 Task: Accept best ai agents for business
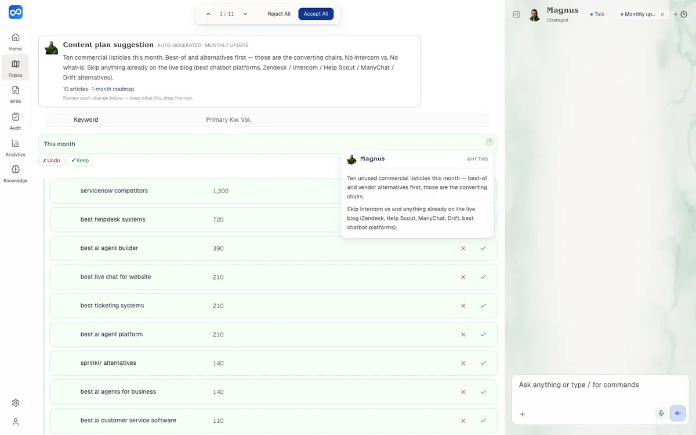click(483, 392)
